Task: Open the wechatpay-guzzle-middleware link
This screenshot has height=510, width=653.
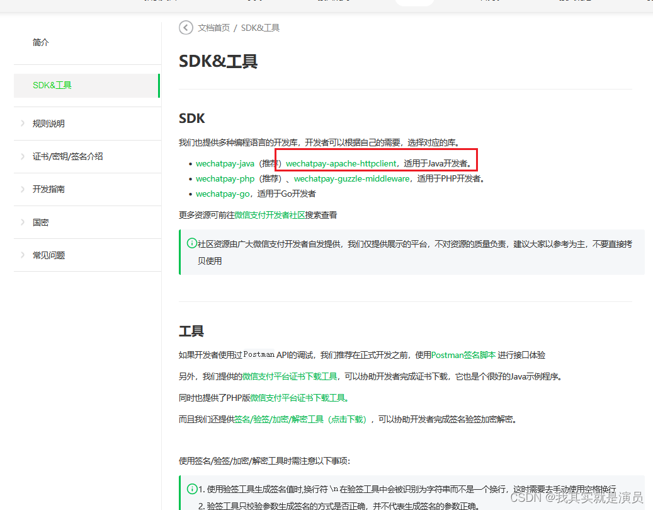Action: click(x=351, y=178)
